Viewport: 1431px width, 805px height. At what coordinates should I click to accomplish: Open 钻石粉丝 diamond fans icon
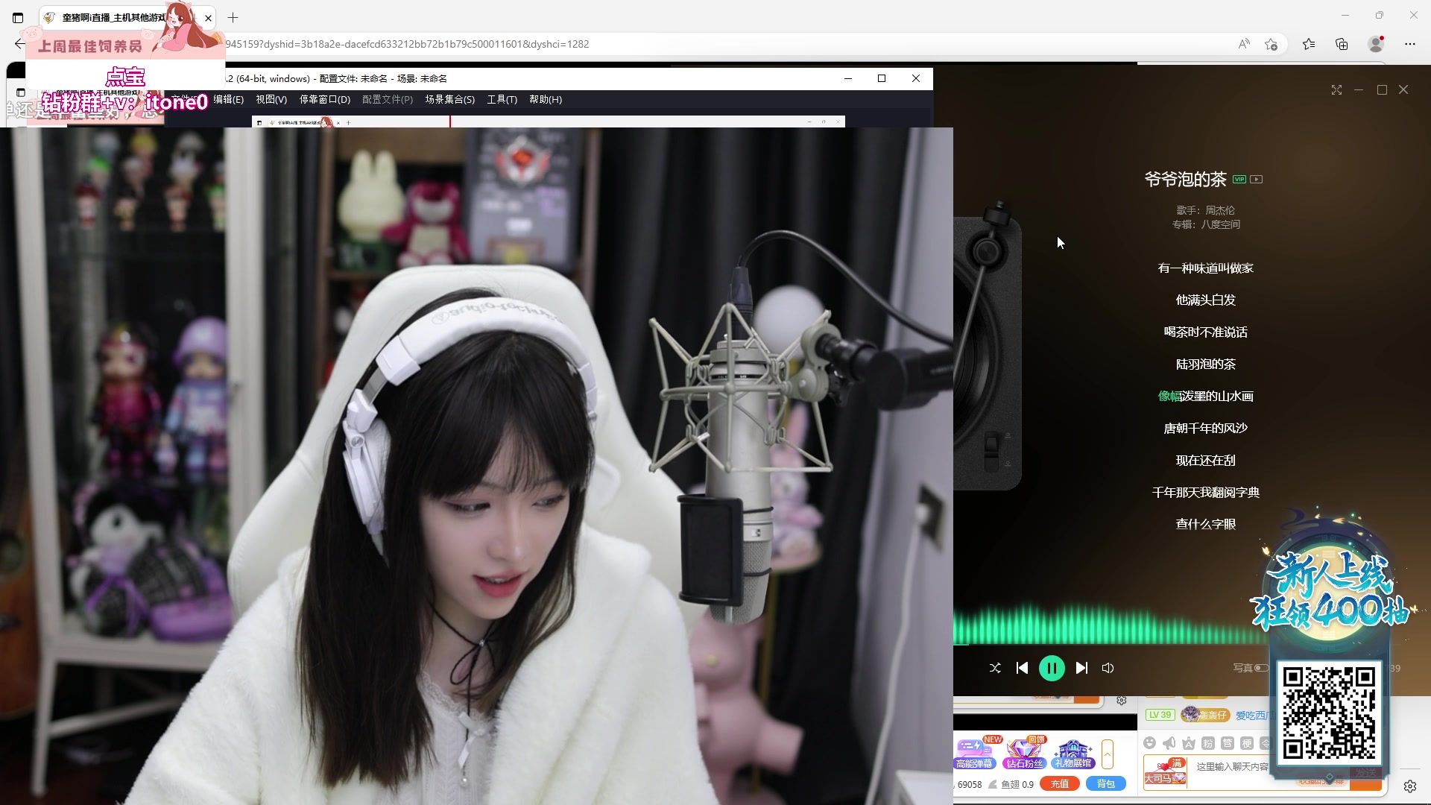(x=1024, y=753)
